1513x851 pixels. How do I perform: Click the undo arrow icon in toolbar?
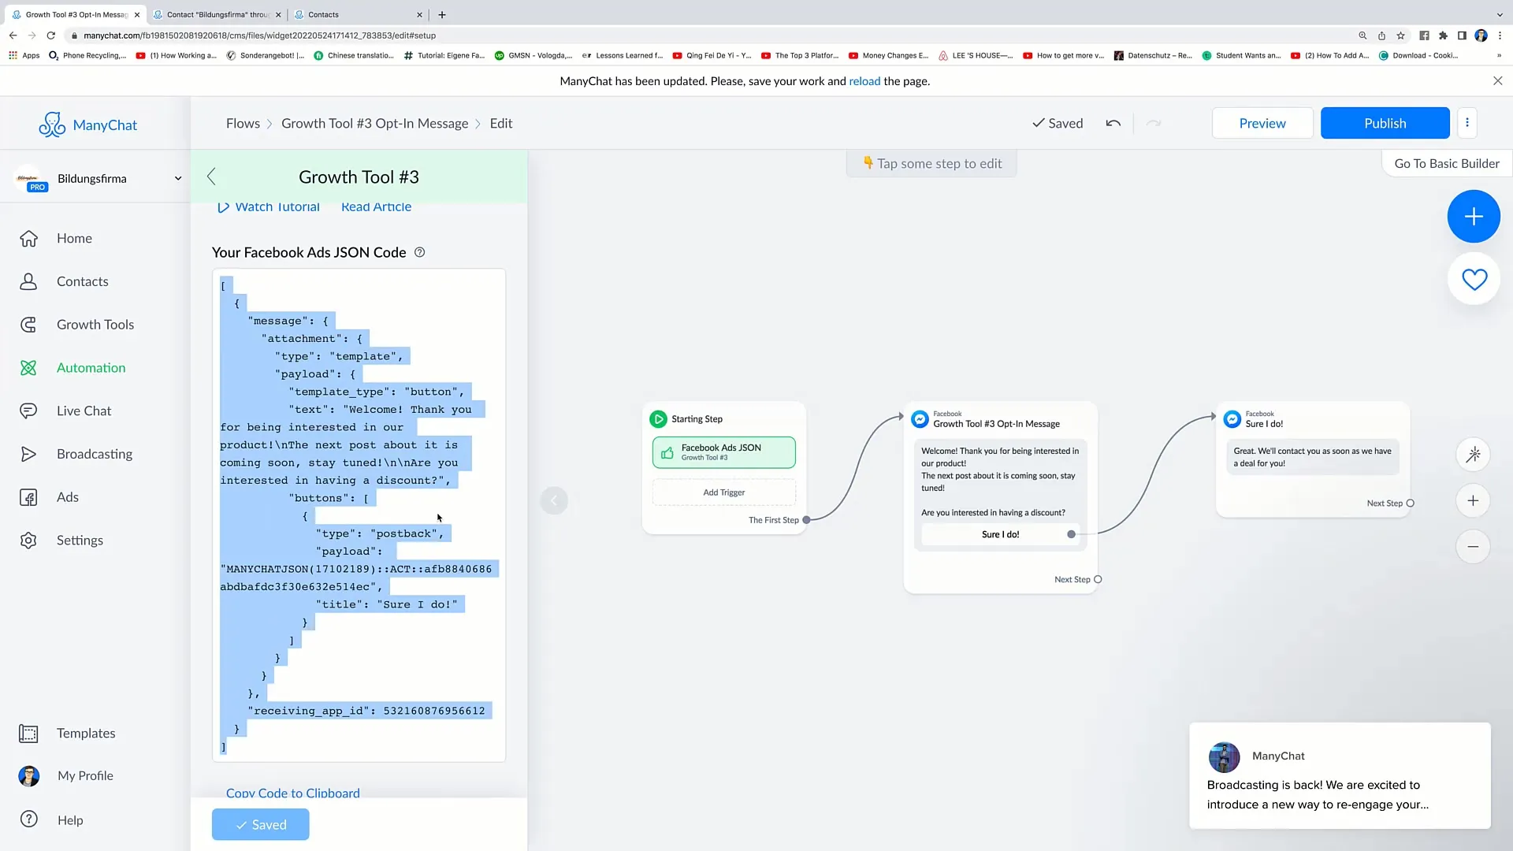(x=1113, y=123)
